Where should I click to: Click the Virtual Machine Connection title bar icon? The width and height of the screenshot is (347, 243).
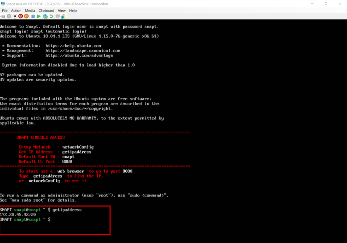pyautogui.click(x=3, y=4)
